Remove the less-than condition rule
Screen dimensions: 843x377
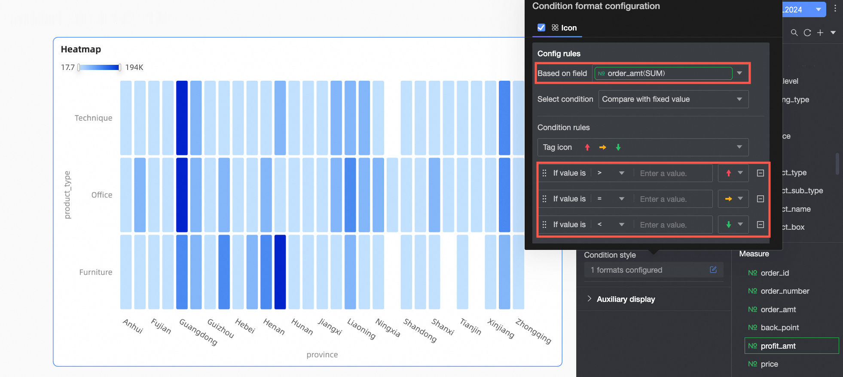pyautogui.click(x=761, y=225)
